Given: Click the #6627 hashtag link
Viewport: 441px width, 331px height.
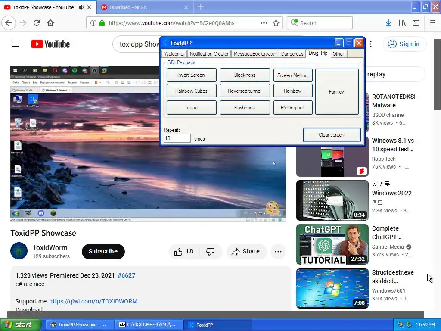Looking at the screenshot, I should pyautogui.click(x=126, y=275).
